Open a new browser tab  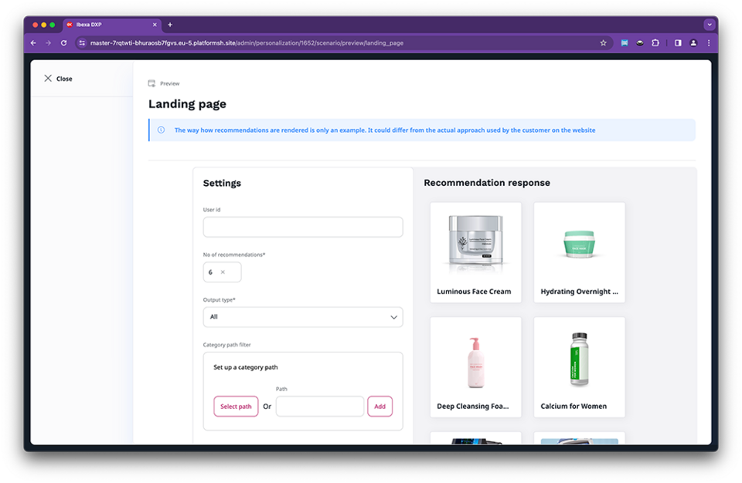170,25
